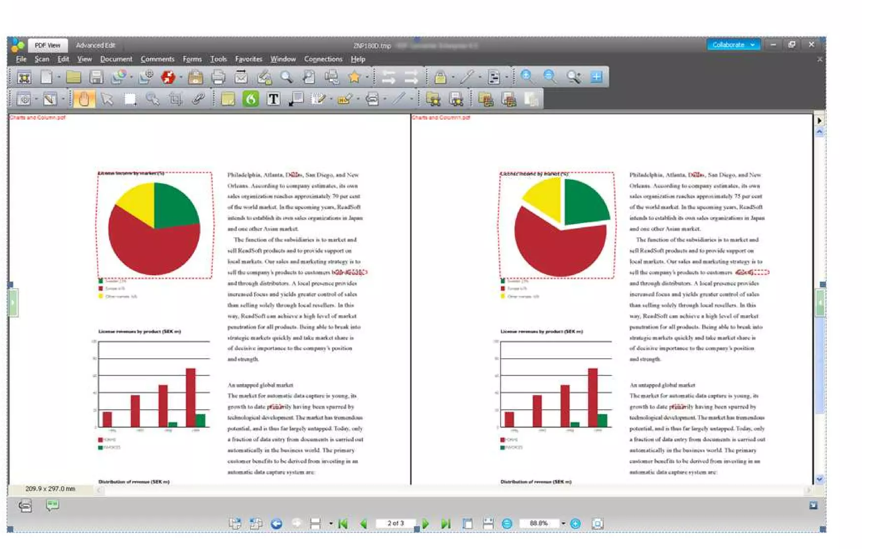This screenshot has width=871, height=549.
Task: Click the fit page icon in bottom bar
Action: (467, 523)
